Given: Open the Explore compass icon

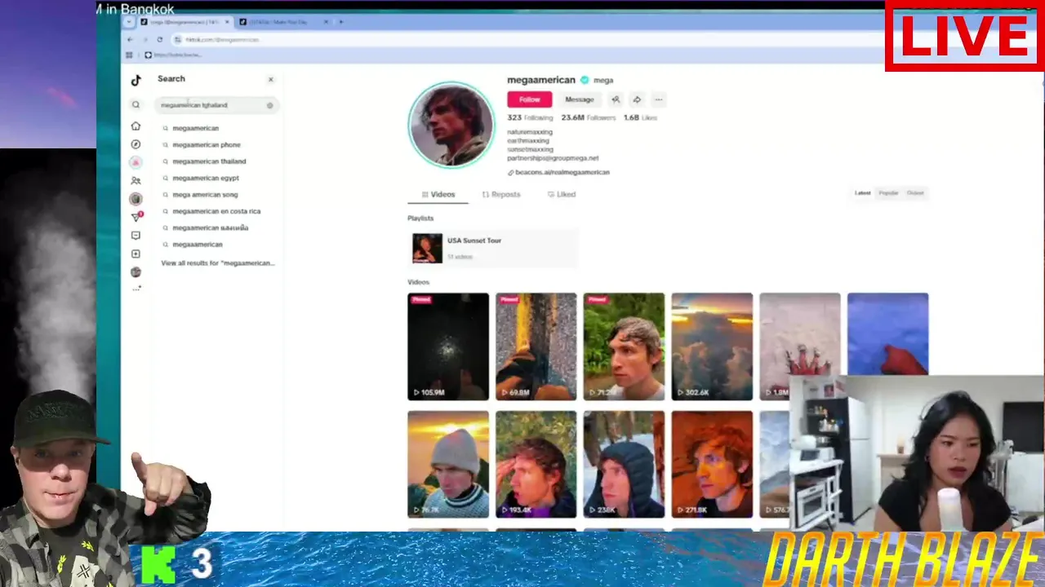Looking at the screenshot, I should 136,144.
